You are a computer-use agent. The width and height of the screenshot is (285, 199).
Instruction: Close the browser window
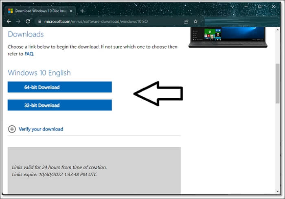tap(273, 7)
